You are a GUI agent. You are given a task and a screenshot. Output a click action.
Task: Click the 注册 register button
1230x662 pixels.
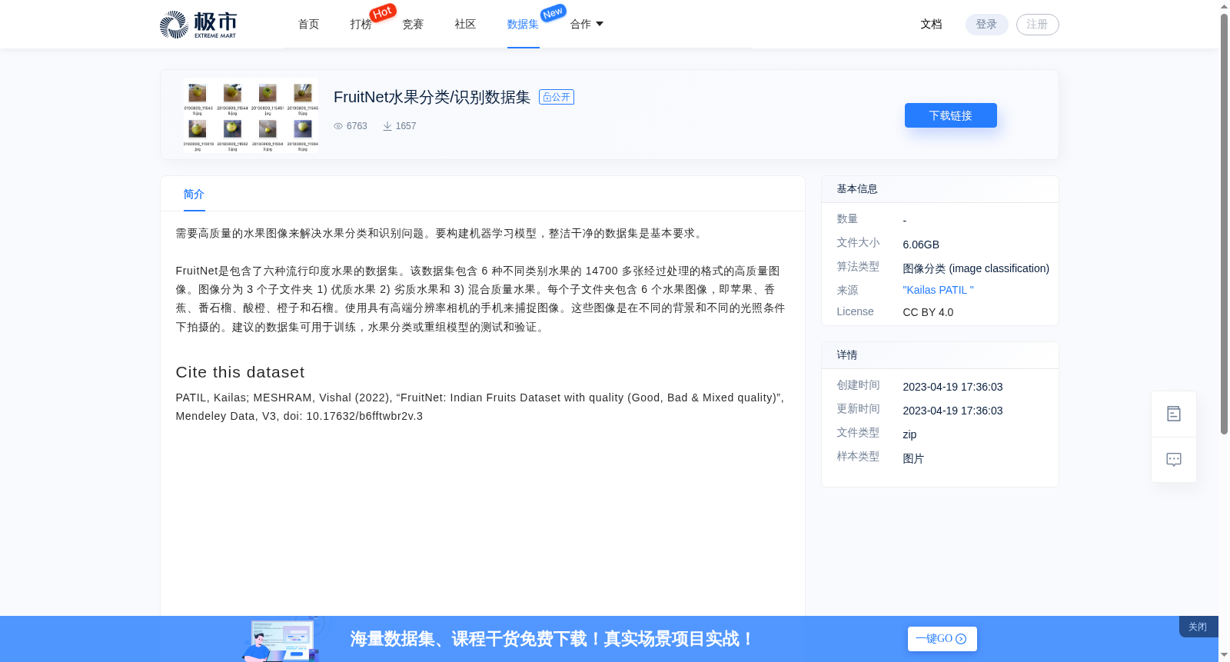point(1037,25)
